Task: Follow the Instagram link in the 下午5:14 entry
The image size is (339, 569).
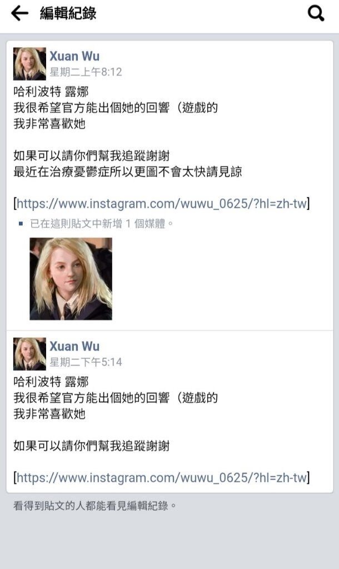Action: click(x=162, y=477)
